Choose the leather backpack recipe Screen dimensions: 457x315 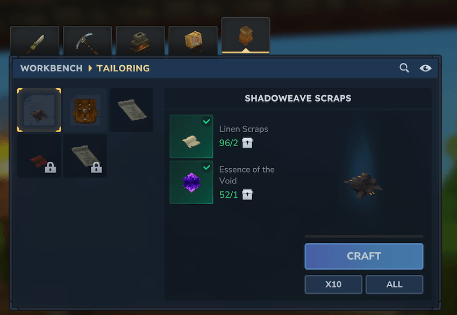tap(85, 110)
